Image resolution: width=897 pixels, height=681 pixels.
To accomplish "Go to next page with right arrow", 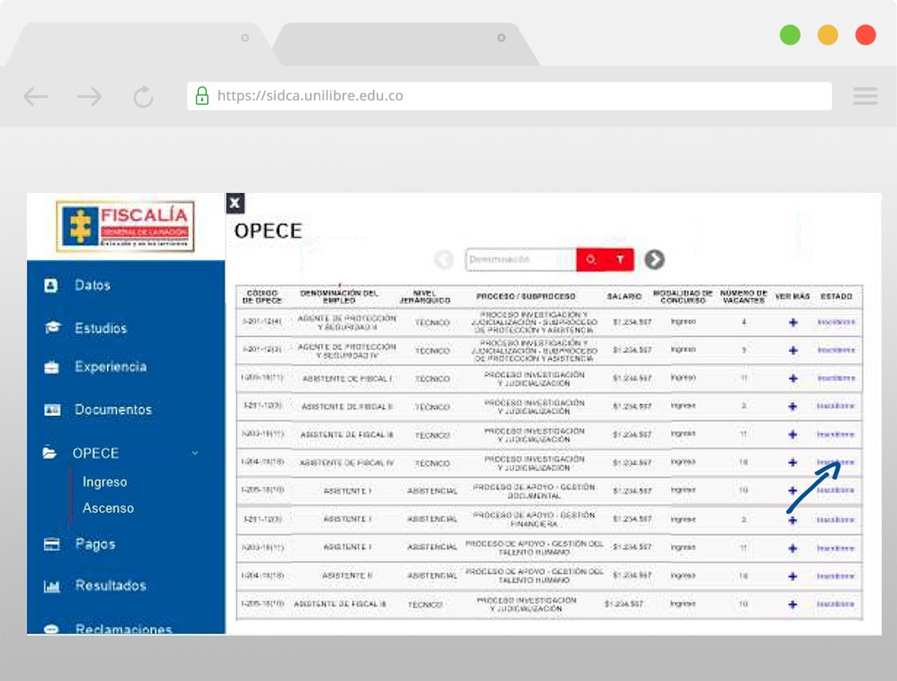I will 655,259.
